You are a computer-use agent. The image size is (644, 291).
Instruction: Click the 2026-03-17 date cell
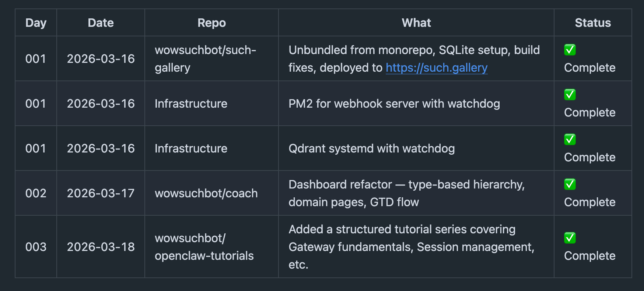pos(101,193)
